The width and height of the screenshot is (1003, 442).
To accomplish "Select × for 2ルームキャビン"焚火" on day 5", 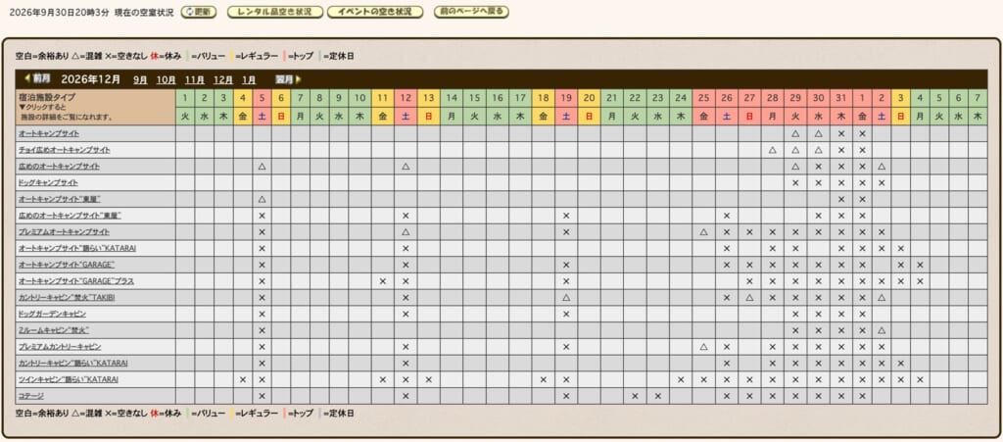I will [262, 330].
